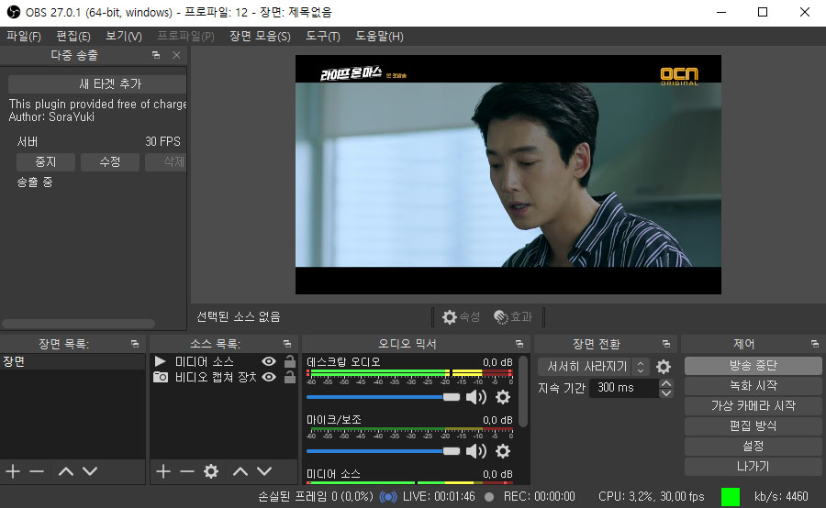Mute 마이크/보조 speaker icon

click(476, 451)
